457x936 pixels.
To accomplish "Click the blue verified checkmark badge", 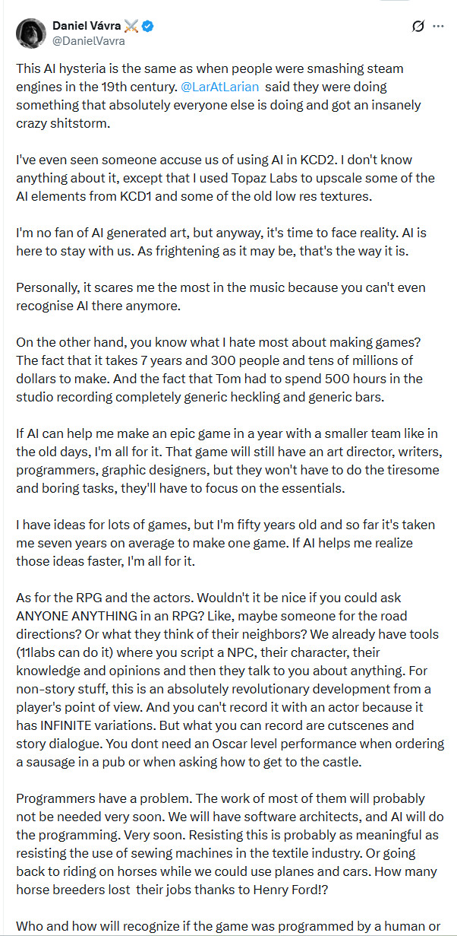I will coord(149,26).
